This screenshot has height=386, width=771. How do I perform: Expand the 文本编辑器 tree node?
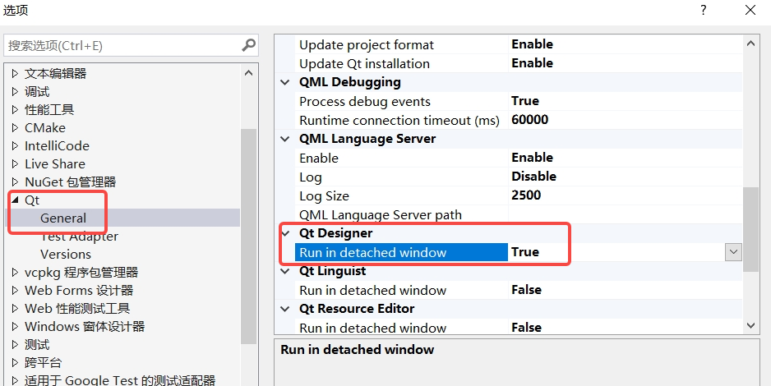click(x=15, y=73)
